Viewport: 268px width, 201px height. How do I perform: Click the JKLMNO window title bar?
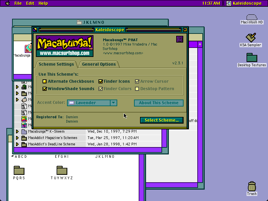coord(90,22)
